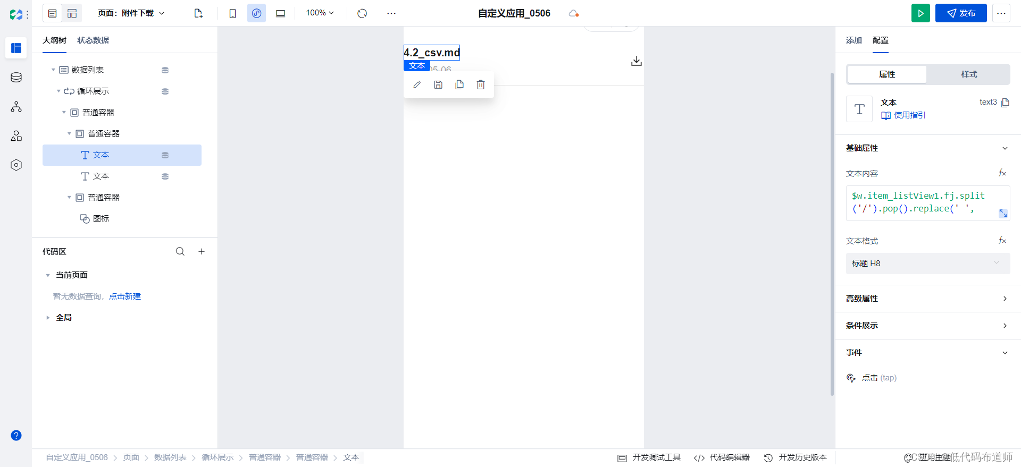Screen dimensions: 1021x467
Task: Click the blue 发布 button
Action: pyautogui.click(x=961, y=13)
